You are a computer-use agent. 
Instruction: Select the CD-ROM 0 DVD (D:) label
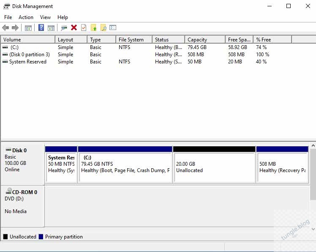pos(22,206)
